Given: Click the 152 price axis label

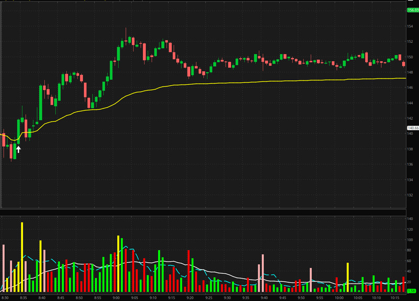Looking at the screenshot, I should (x=410, y=42).
